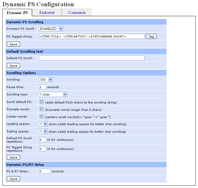198x188 pixels.
Task: Expand the Scrolling type 1 char dropdown
Action: [x=53, y=94]
